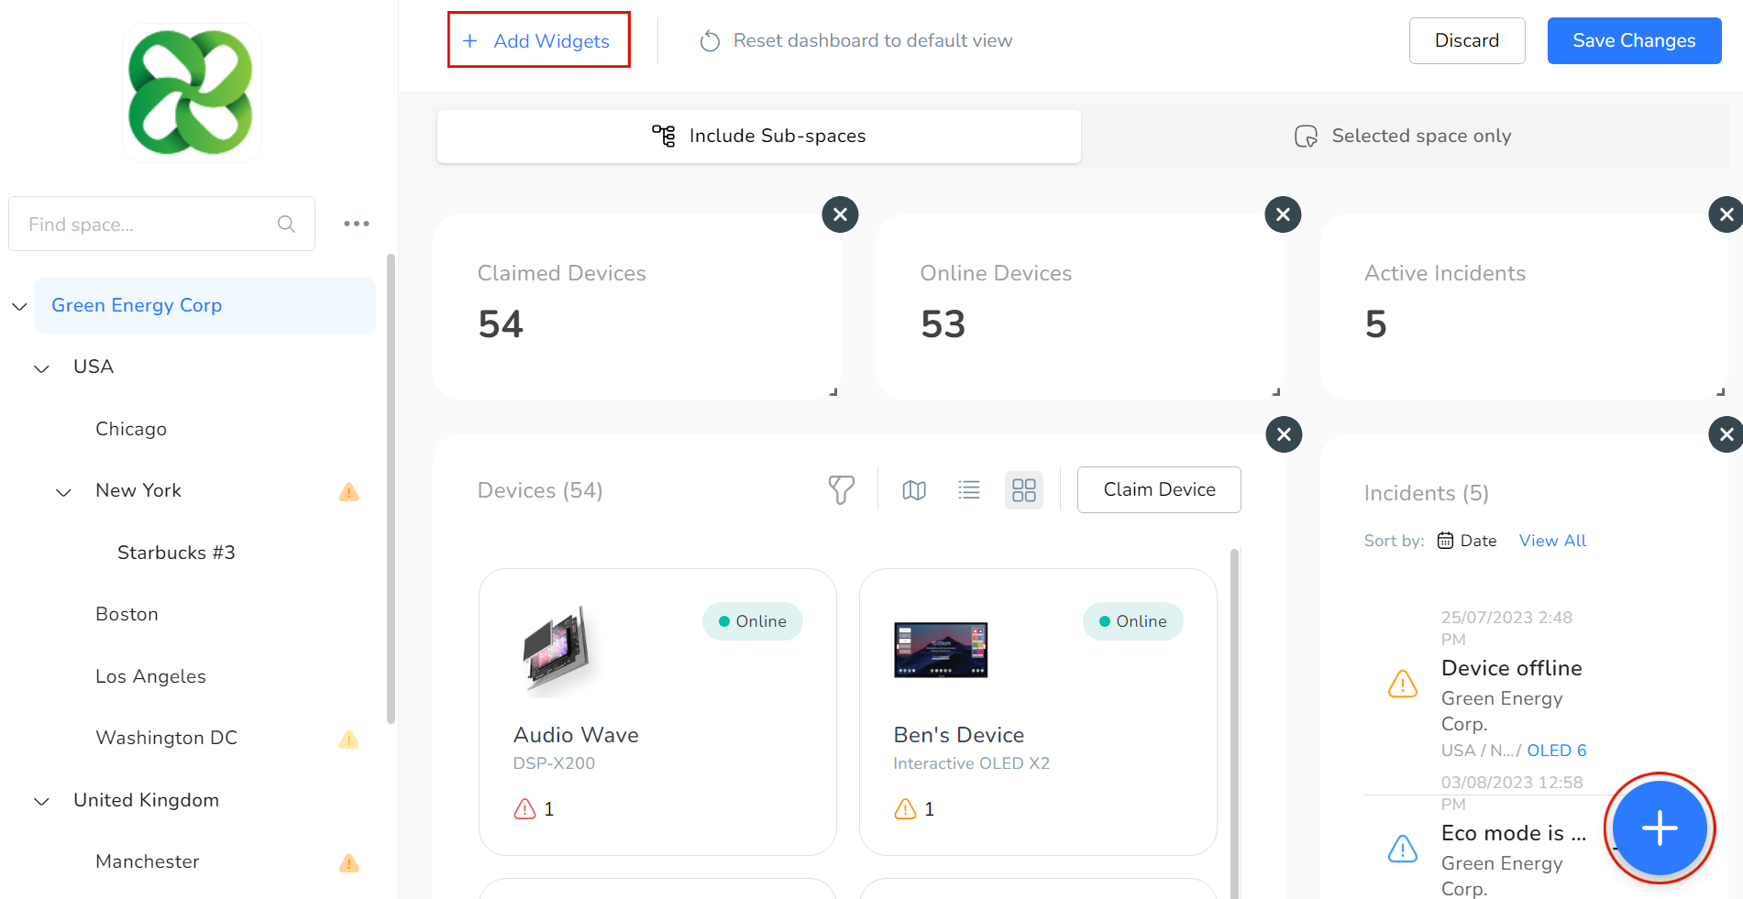Open the Audio Wave device name

coord(576,735)
